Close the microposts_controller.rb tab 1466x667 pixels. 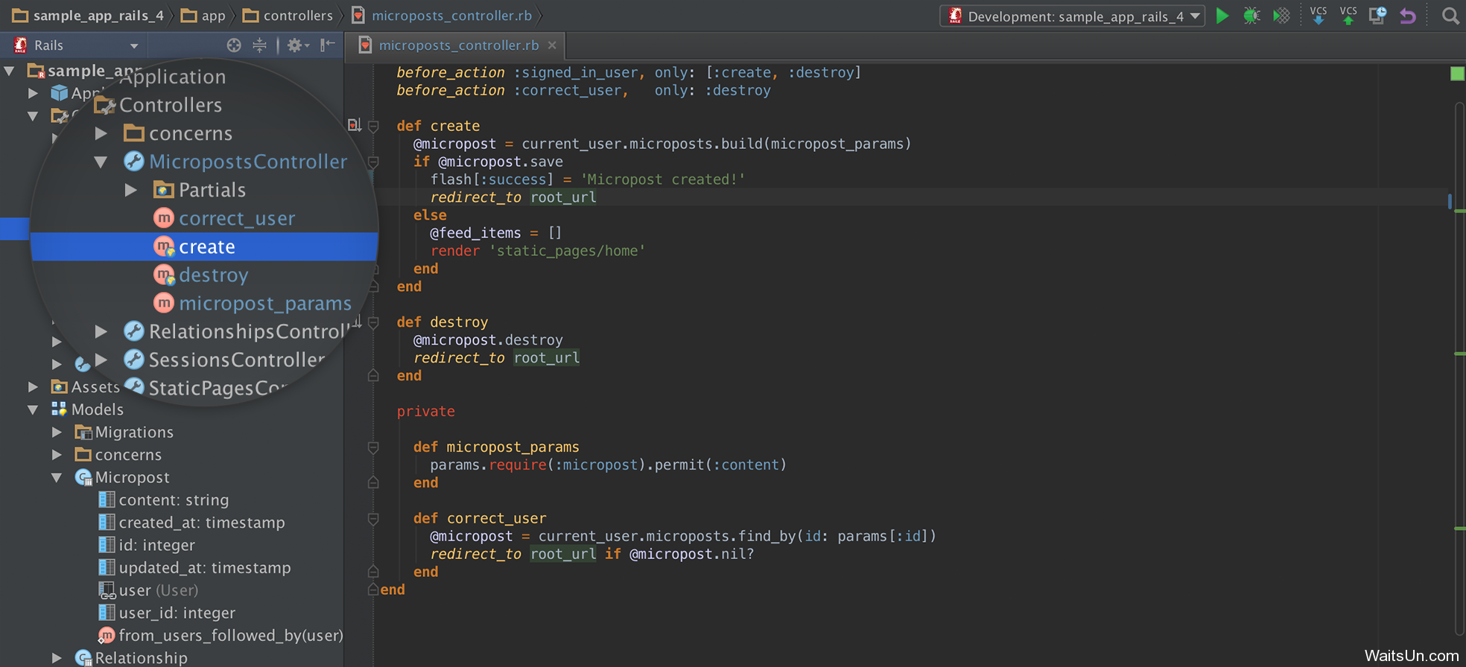click(x=552, y=45)
